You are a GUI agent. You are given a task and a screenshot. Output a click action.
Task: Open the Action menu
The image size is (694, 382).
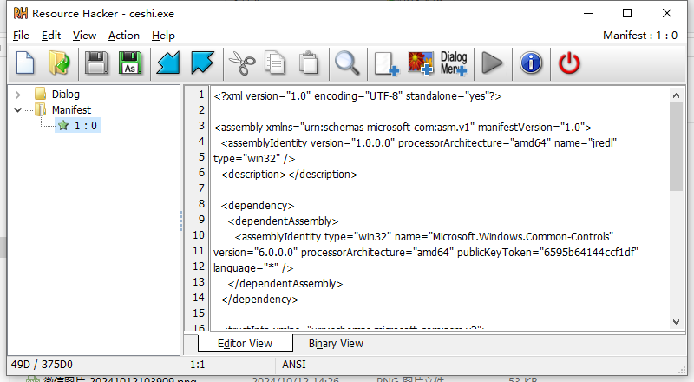pos(123,36)
